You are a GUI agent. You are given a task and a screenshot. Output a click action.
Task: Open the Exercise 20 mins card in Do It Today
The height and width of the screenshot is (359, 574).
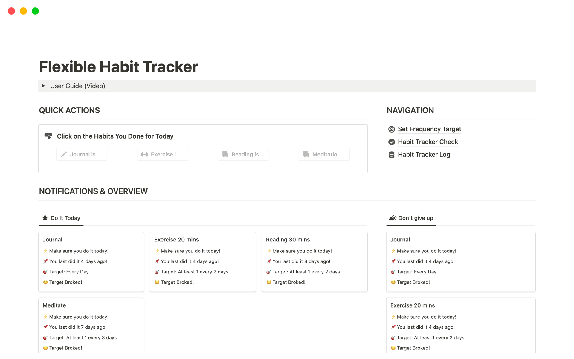tap(176, 240)
